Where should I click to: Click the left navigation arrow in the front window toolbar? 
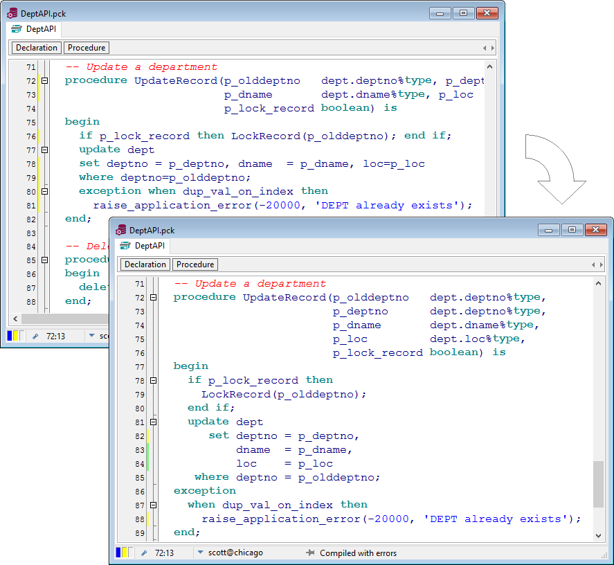pyautogui.click(x=593, y=265)
